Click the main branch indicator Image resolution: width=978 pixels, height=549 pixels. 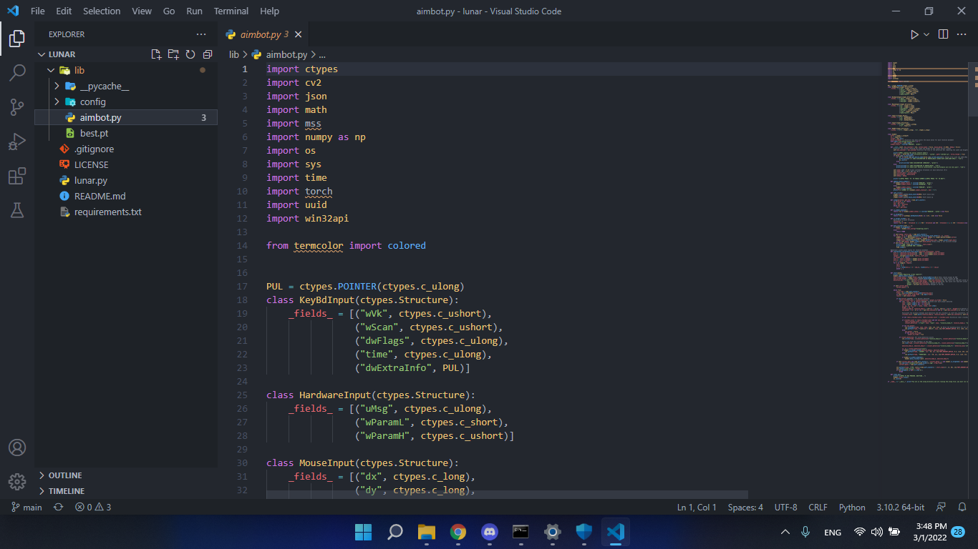pyautogui.click(x=26, y=507)
